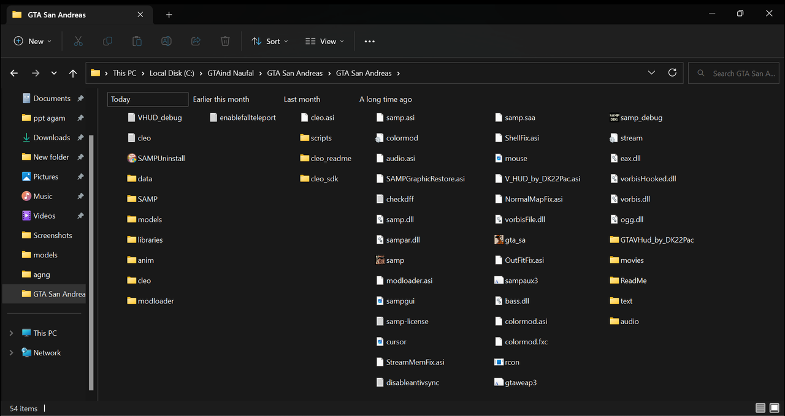Expand chevron after Local Disk (C:) breadcrumb
The height and width of the screenshot is (416, 785).
[201, 73]
